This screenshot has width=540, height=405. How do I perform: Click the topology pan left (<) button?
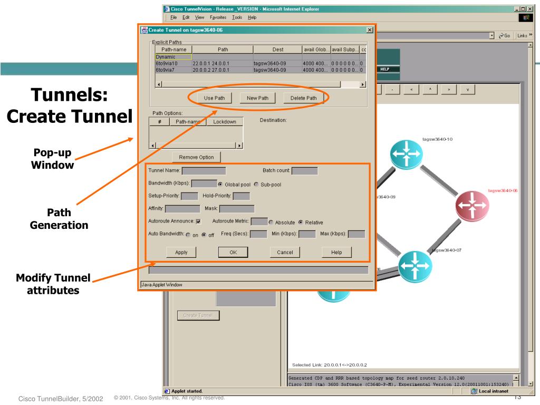[x=411, y=90]
